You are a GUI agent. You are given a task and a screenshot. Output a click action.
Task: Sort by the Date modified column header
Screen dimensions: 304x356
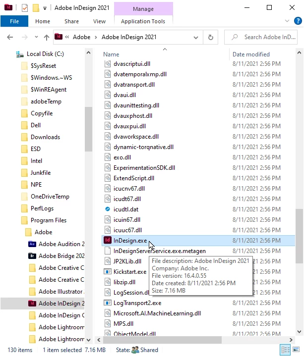coord(251,54)
